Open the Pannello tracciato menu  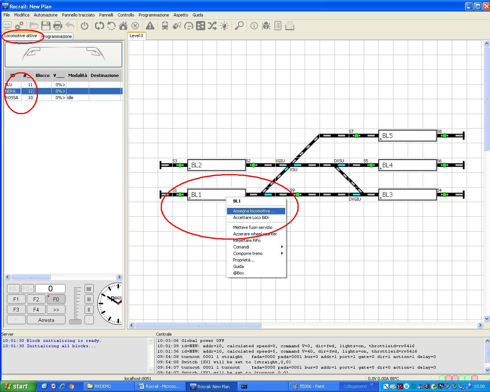pos(78,15)
